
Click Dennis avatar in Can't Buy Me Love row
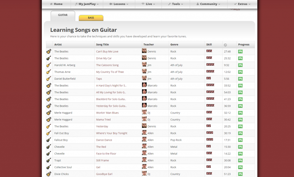click(144, 51)
